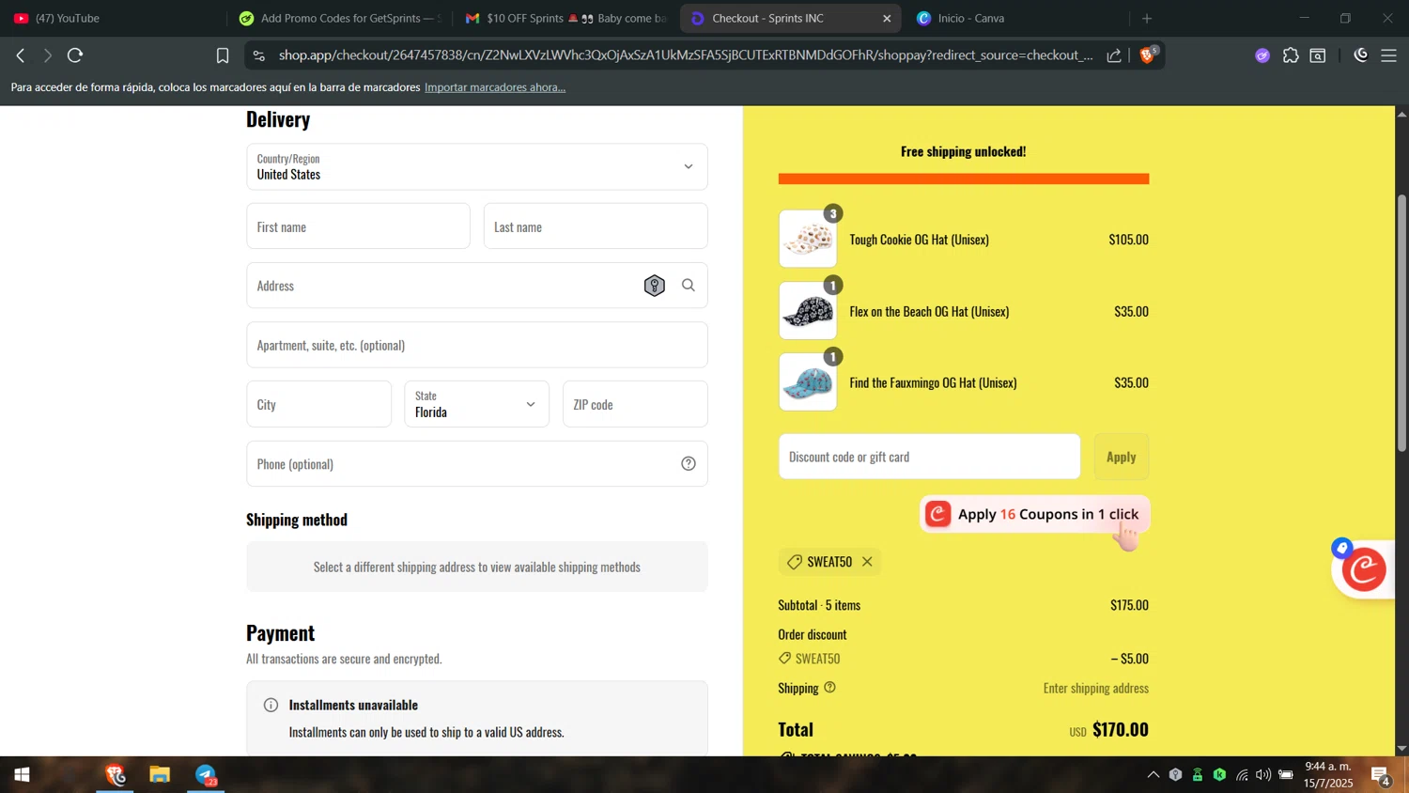The width and height of the screenshot is (1409, 793).
Task: Open the password manager icon in Address field
Action: click(655, 286)
